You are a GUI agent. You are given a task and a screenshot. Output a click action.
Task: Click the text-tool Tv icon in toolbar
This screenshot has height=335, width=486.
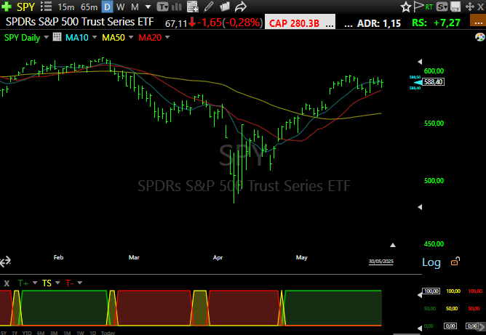point(163,7)
